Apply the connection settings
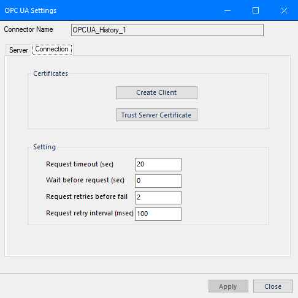The image size is (298, 298). pos(228,286)
